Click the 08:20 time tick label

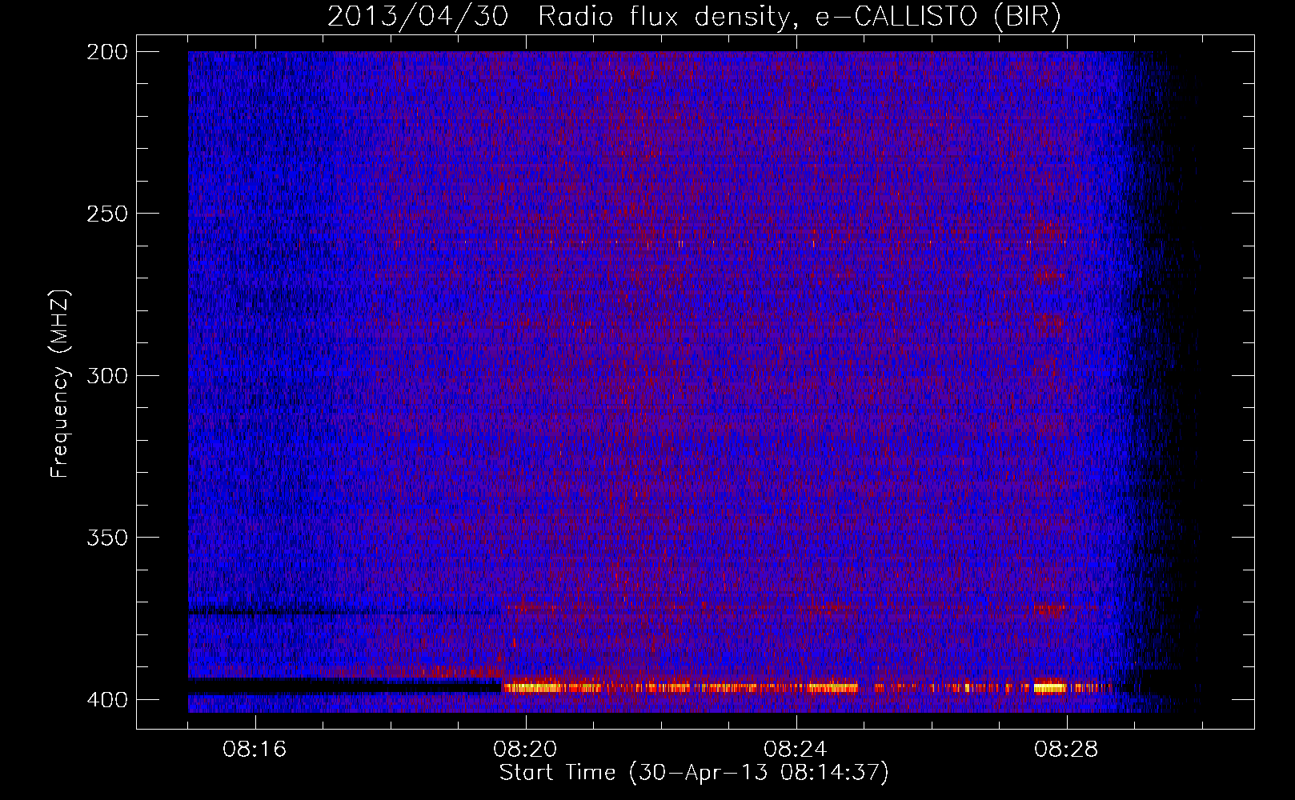coord(526,750)
